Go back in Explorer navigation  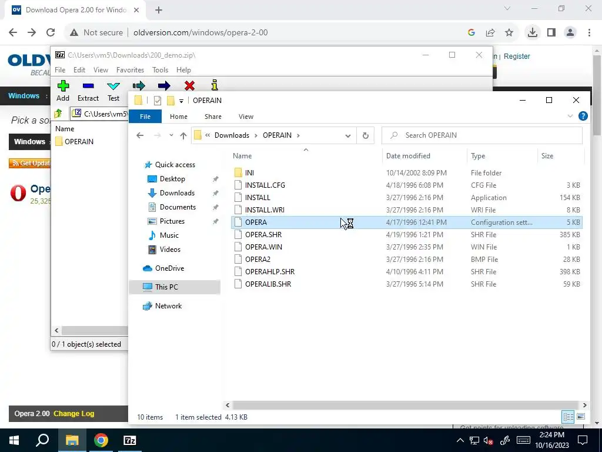click(x=140, y=135)
